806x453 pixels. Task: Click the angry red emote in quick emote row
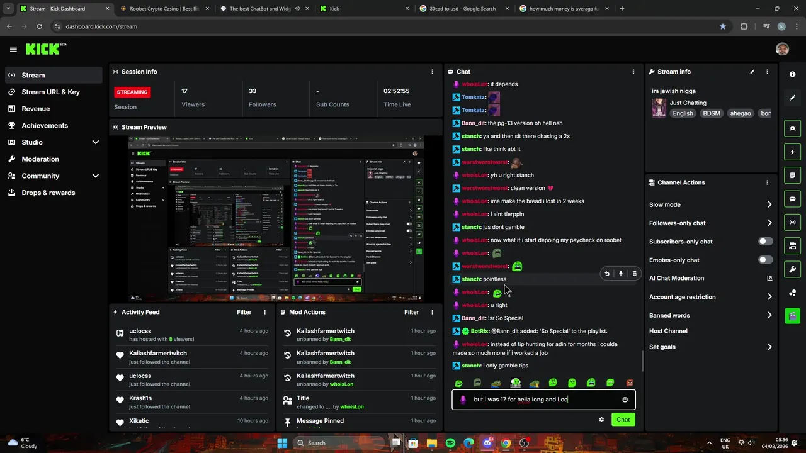629,383
